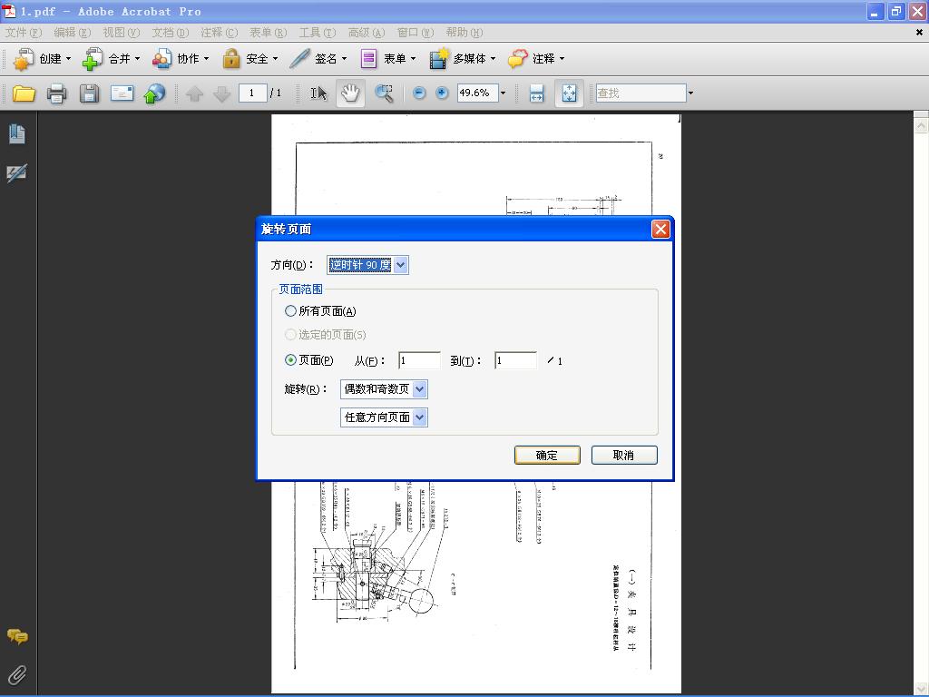This screenshot has height=697, width=929.
Task: Zoom out with the minus button
Action: click(x=419, y=93)
